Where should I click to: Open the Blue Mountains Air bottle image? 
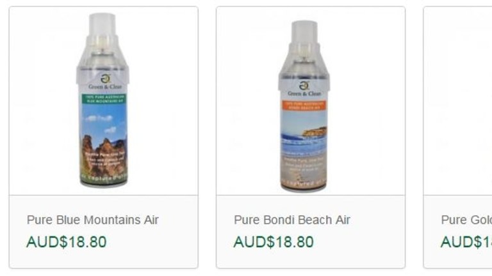103,100
